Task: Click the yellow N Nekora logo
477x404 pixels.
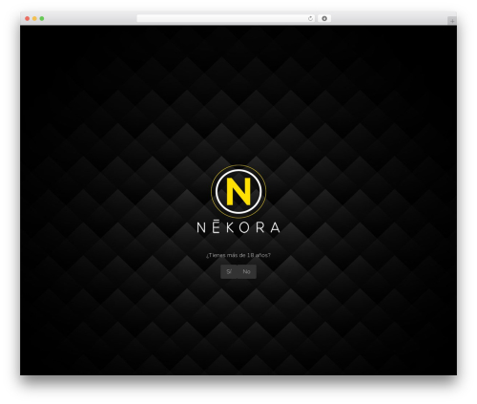Action: pyautogui.click(x=238, y=191)
